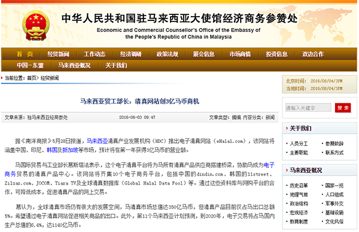The width and height of the screenshot is (359, 232).
Task: Open 国家一览 sidebar link
Action: 334,185
